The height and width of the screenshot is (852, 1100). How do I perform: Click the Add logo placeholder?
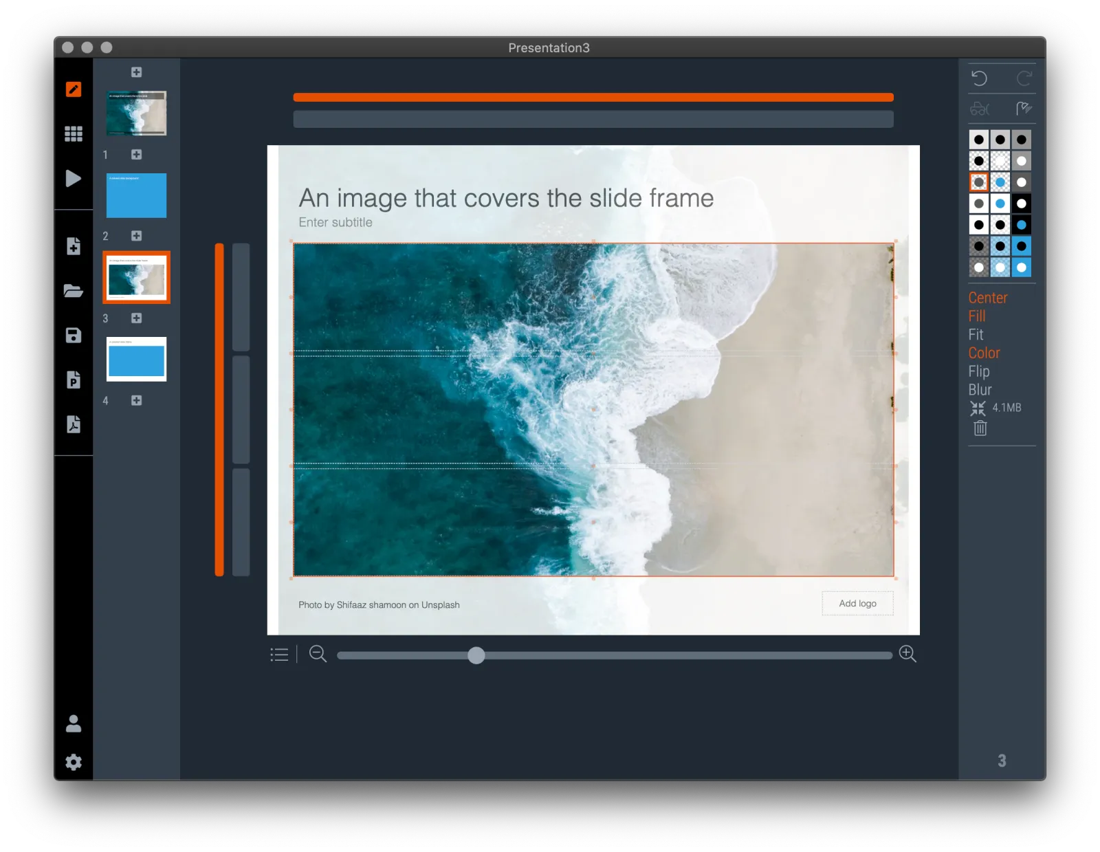(x=858, y=603)
